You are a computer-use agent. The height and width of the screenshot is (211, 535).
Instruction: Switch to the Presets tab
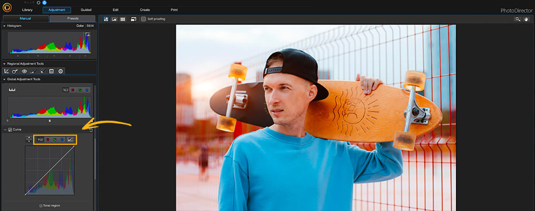[x=73, y=18]
